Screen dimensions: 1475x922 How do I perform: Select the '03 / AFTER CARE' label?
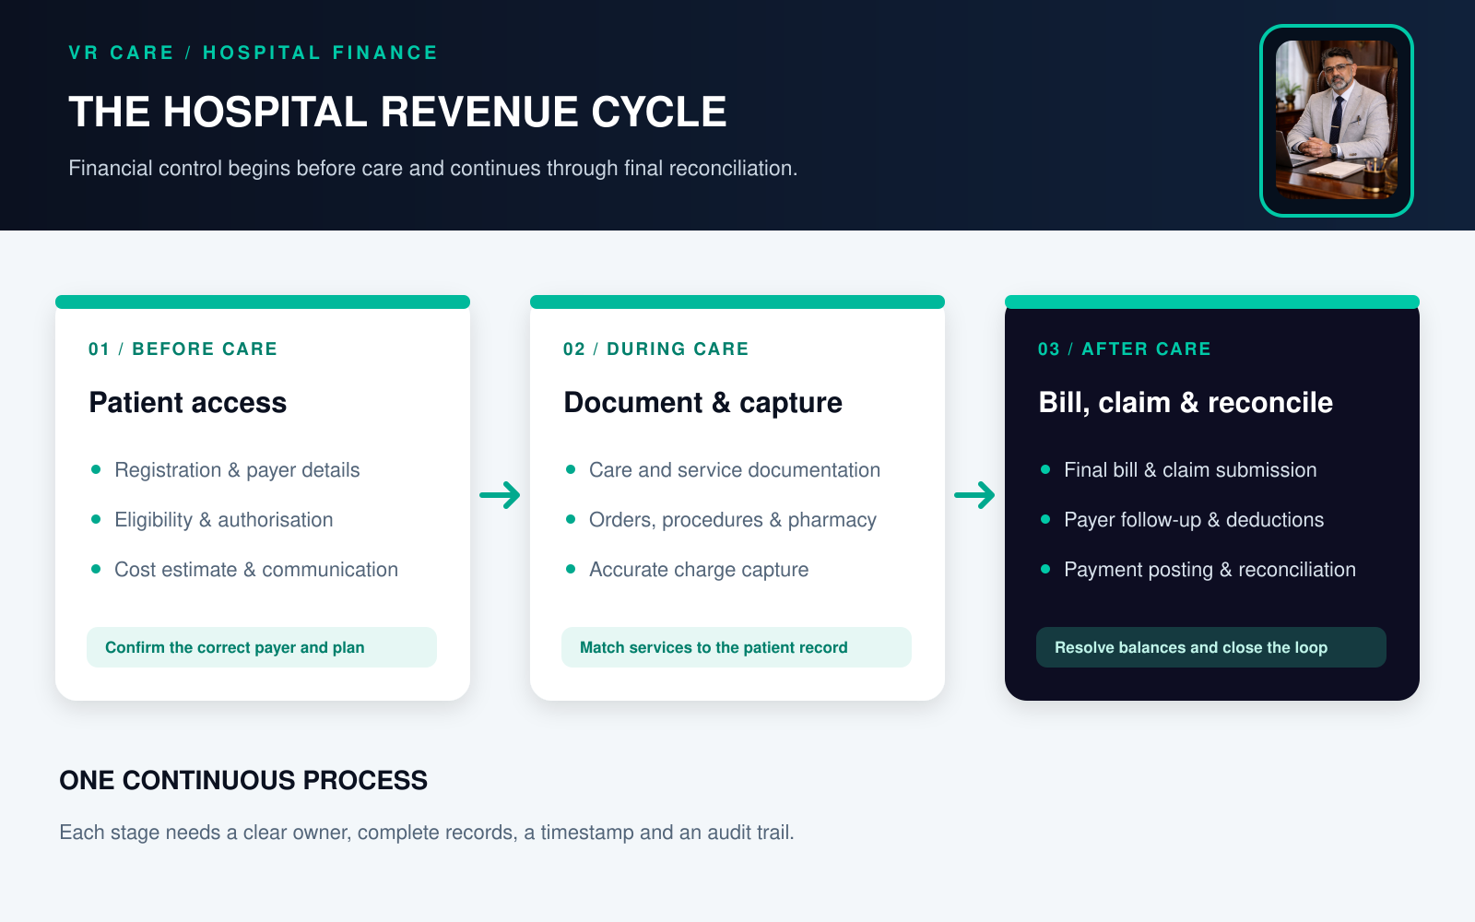pyautogui.click(x=1125, y=349)
